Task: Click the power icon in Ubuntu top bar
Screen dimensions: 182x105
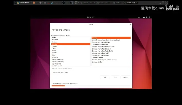Action: point(149,17)
